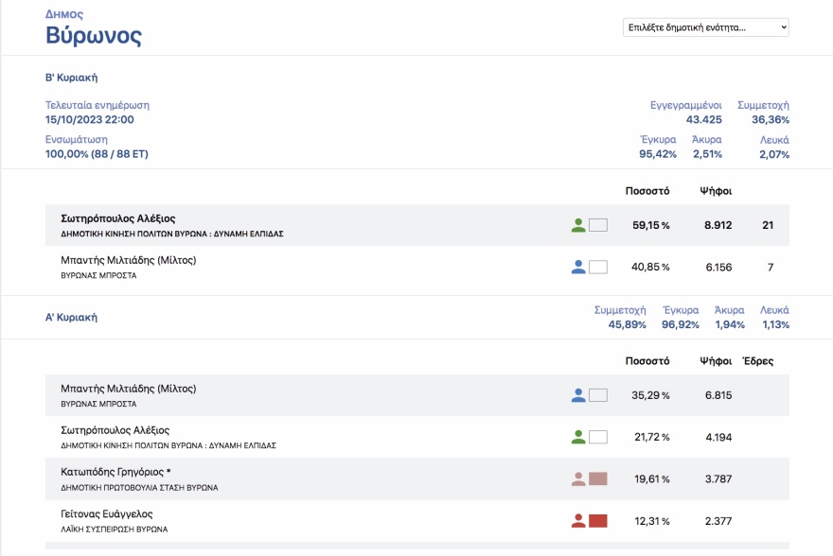Select the pink color box for Κατωπόδης Γρηγόριος
The width and height of the screenshot is (833, 556).
[x=597, y=478]
